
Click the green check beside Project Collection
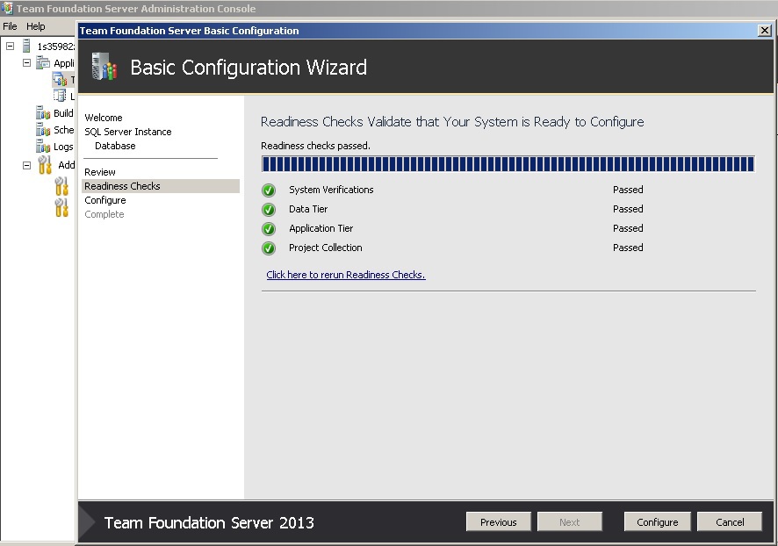tap(269, 248)
